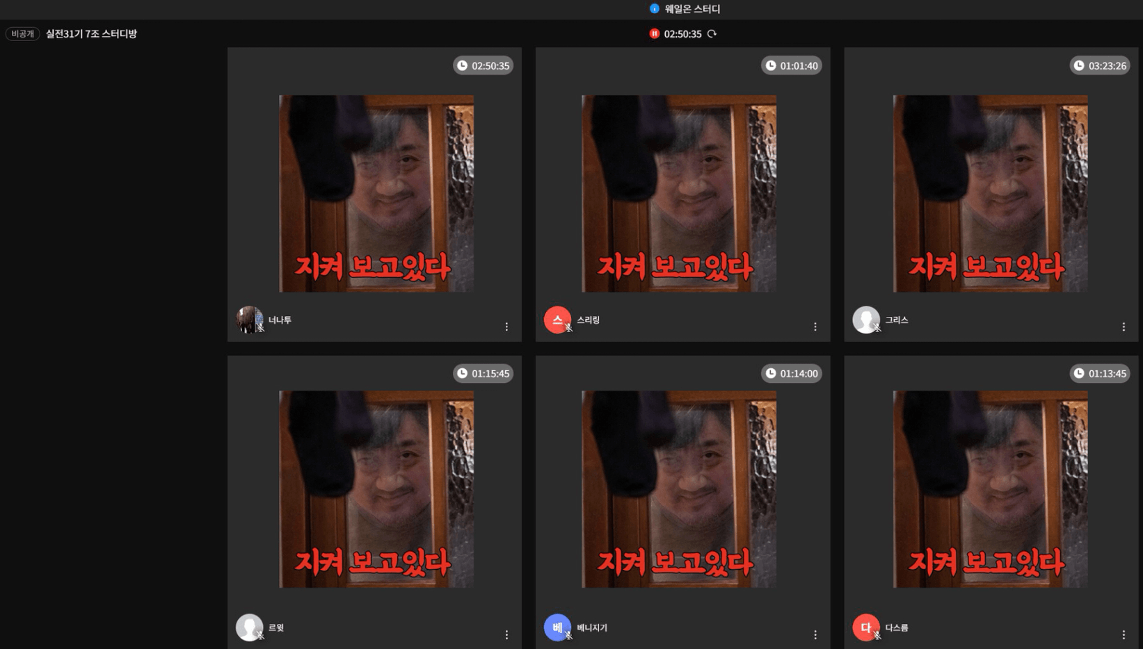The width and height of the screenshot is (1143, 649).
Task: Click 스리링's red profile avatar
Action: [557, 320]
